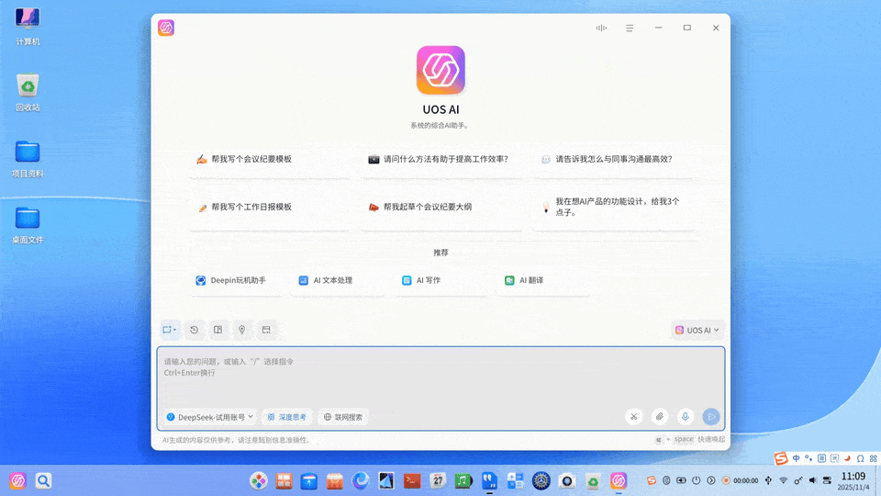Open conversation history clock icon
Image resolution: width=881 pixels, height=496 pixels.
point(194,330)
